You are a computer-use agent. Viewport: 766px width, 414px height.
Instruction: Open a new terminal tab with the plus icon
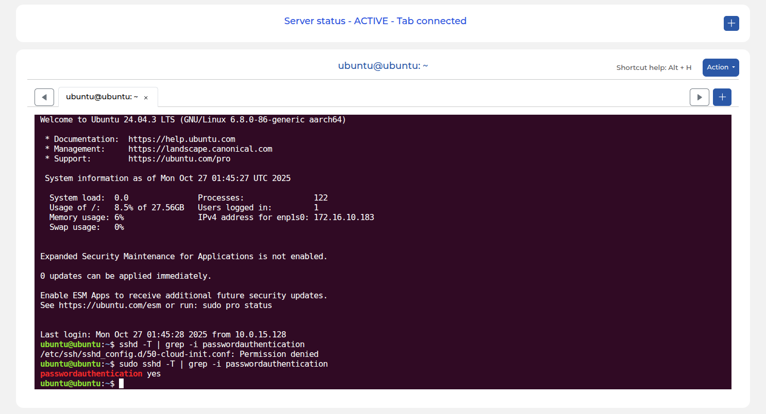click(x=722, y=97)
